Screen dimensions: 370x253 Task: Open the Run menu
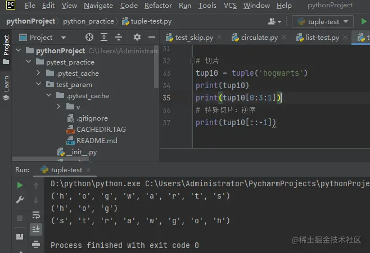185,6
